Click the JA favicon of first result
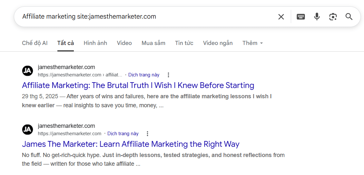This screenshot has width=364, height=175. click(28, 71)
